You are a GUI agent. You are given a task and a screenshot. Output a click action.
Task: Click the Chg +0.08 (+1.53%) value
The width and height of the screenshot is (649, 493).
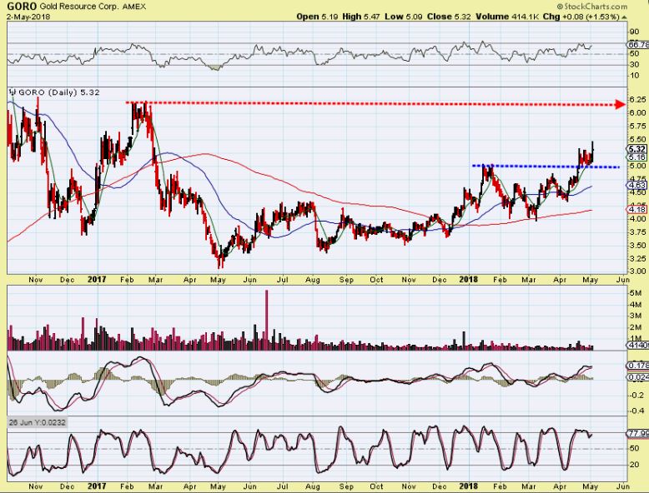pyautogui.click(x=581, y=17)
